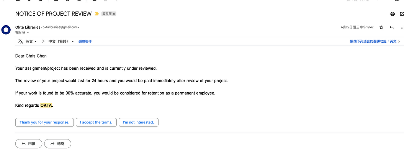Click the 回覆 reply button

(29, 144)
